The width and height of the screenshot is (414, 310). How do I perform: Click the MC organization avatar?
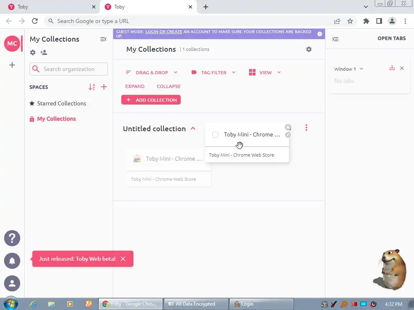pos(12,44)
